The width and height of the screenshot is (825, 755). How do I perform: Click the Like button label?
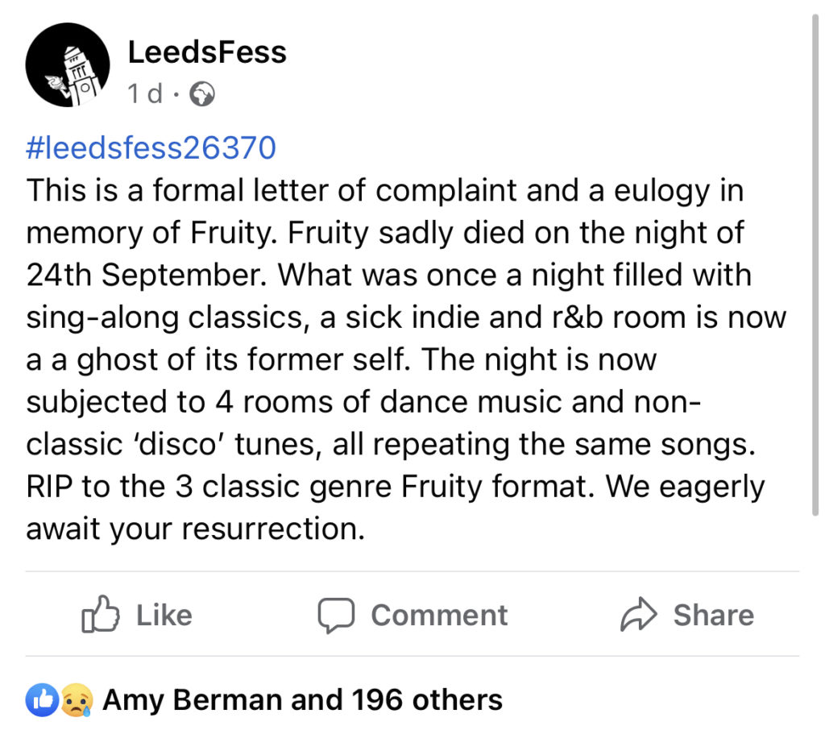point(164,615)
